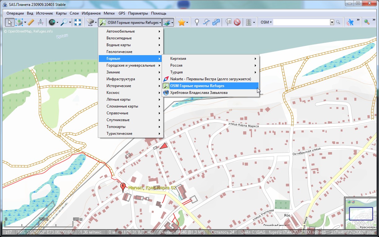Open the Слои menu
The height and width of the screenshot is (237, 379).
pyautogui.click(x=74, y=13)
